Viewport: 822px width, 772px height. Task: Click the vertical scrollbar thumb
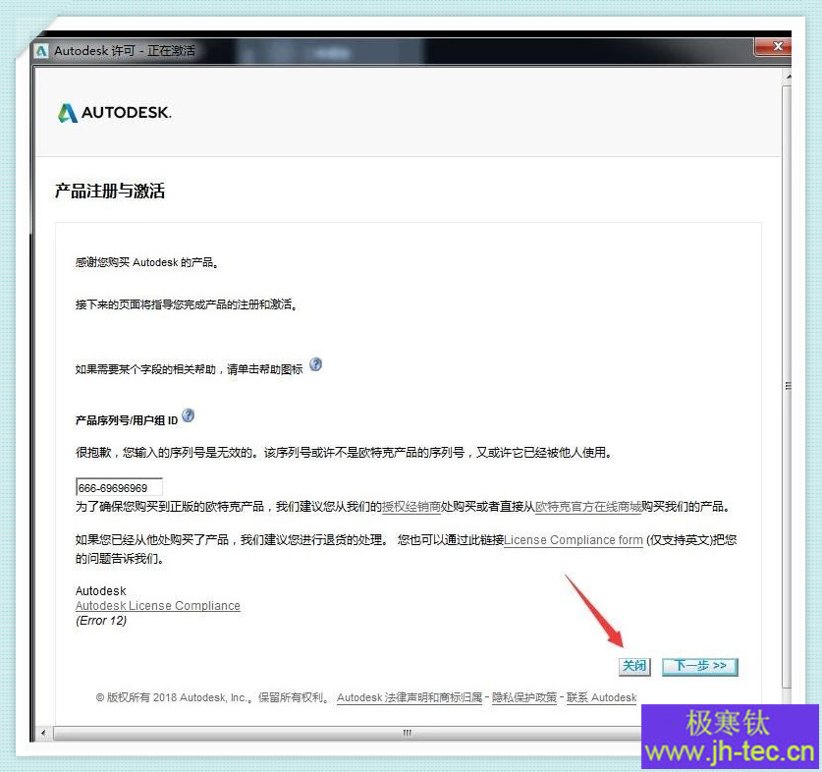pos(787,387)
